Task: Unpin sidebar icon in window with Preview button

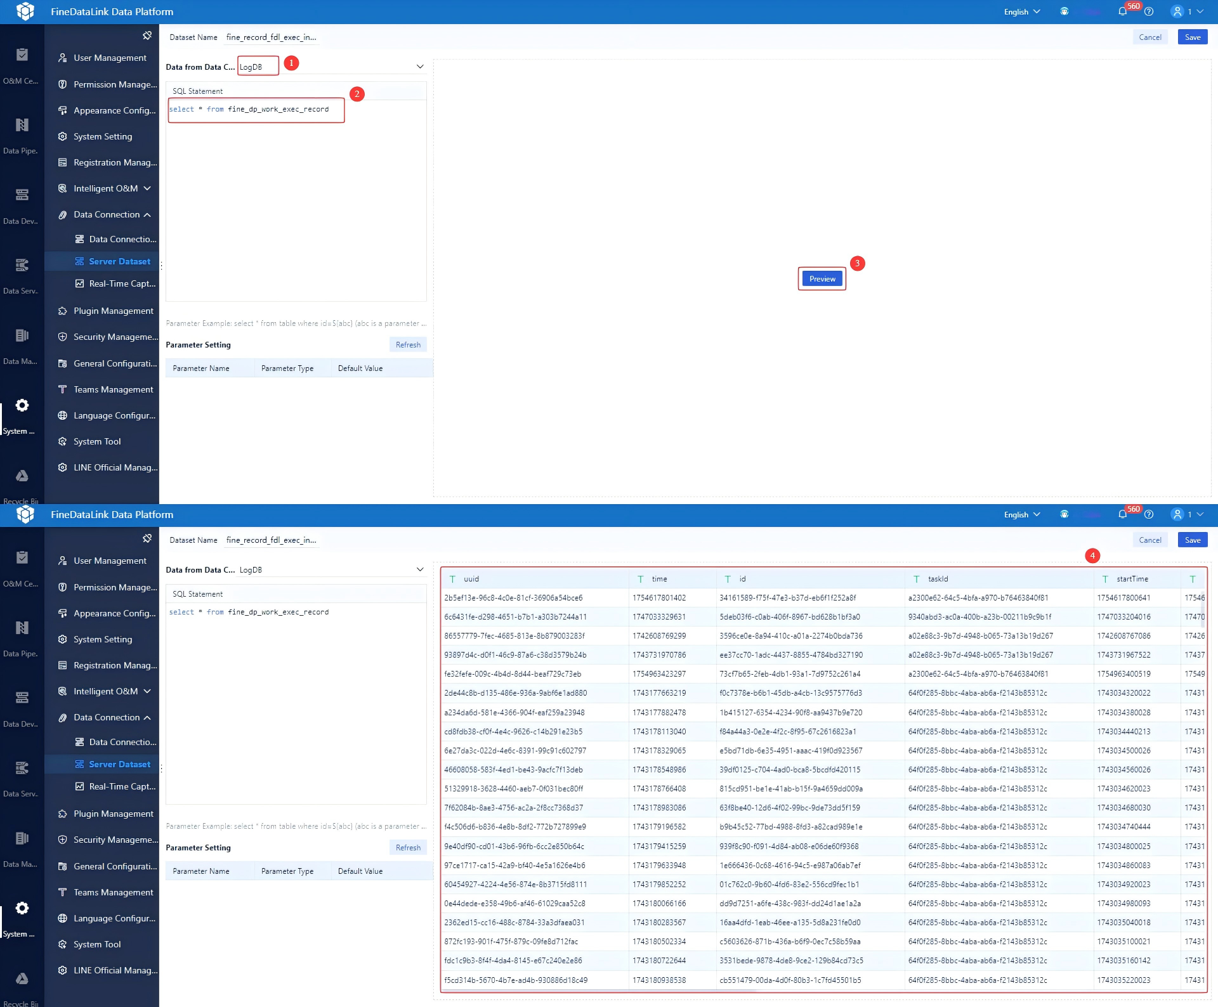Action: (147, 36)
